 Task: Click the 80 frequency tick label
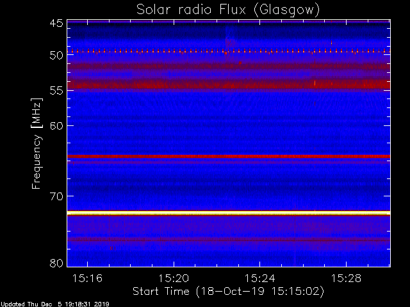(56, 263)
